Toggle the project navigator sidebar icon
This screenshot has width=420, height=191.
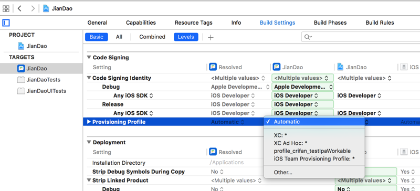(6, 23)
